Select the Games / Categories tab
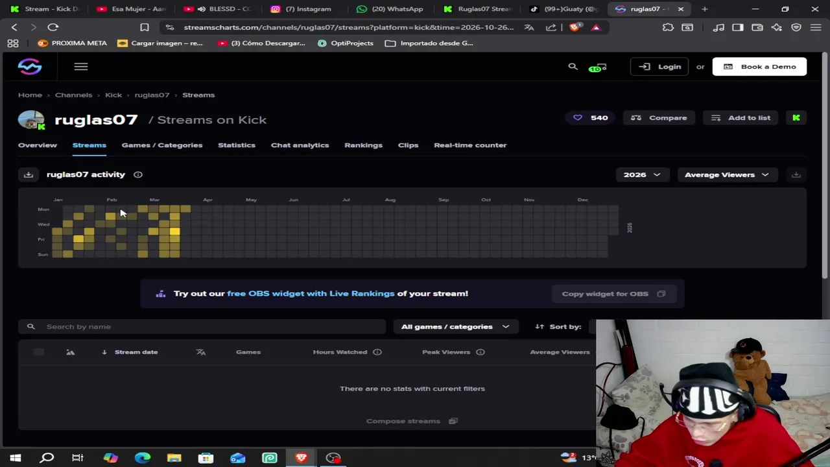The image size is (830, 467). point(162,145)
